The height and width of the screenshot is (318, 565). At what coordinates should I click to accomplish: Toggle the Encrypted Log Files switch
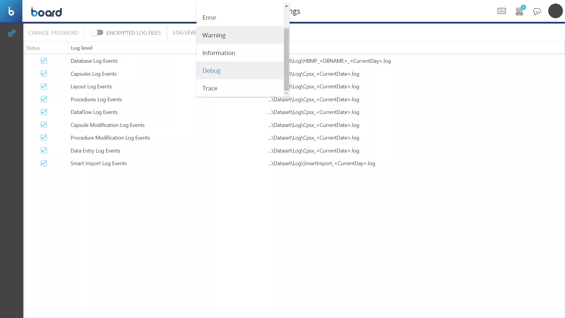[97, 33]
